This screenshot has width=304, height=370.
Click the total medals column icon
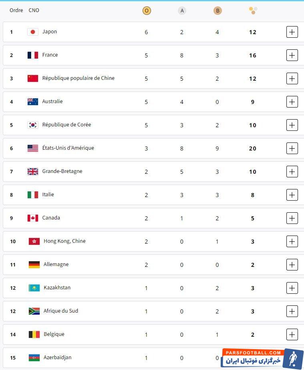pyautogui.click(x=253, y=10)
